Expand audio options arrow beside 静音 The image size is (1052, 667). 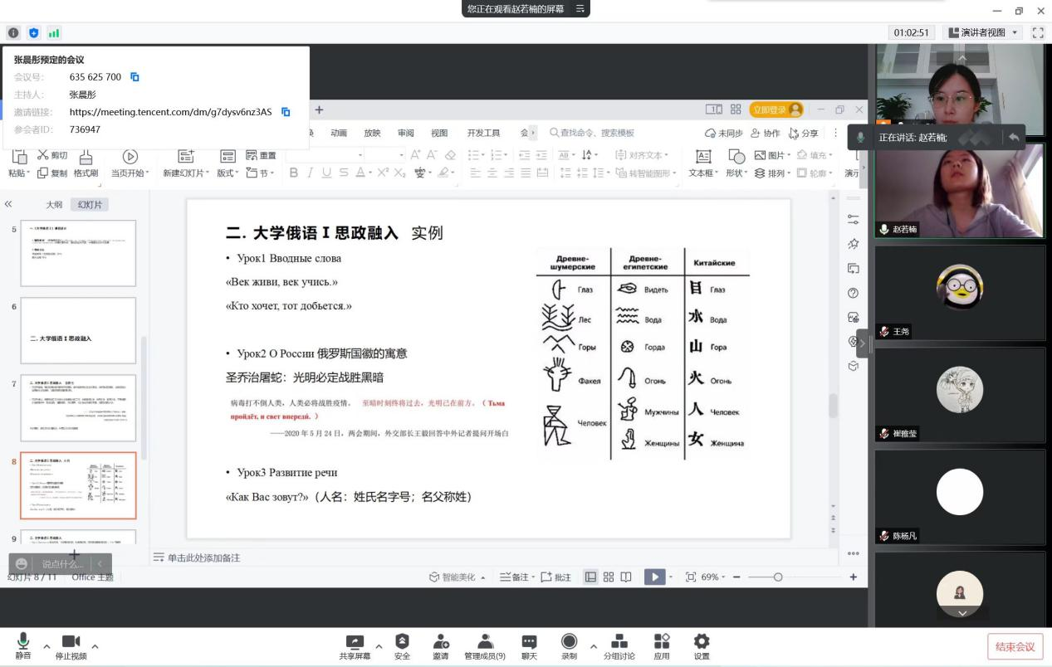tap(46, 646)
